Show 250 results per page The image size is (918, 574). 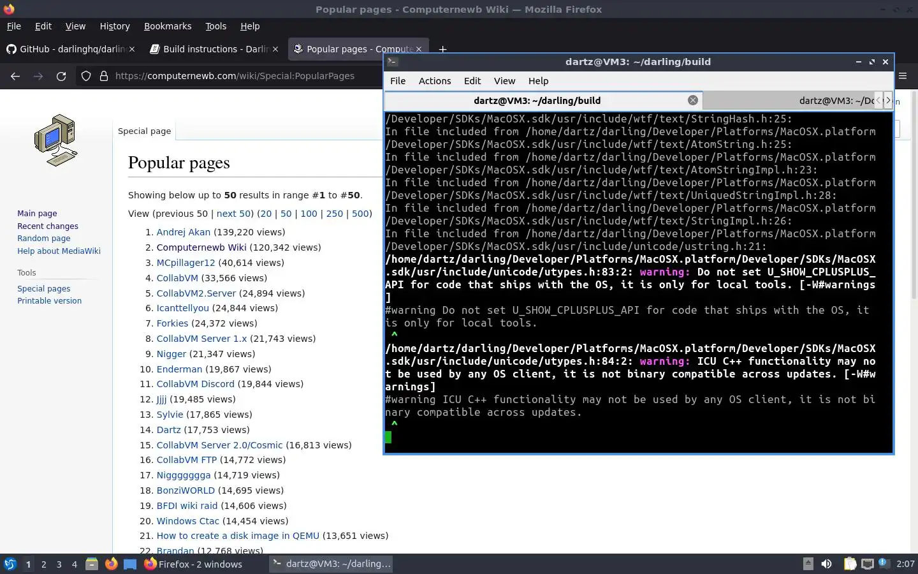pyautogui.click(x=335, y=214)
